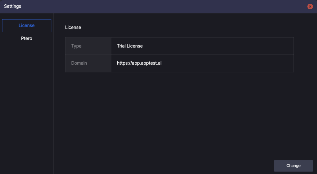Click the blue border of License tab
This screenshot has height=174, width=317.
click(27, 20)
